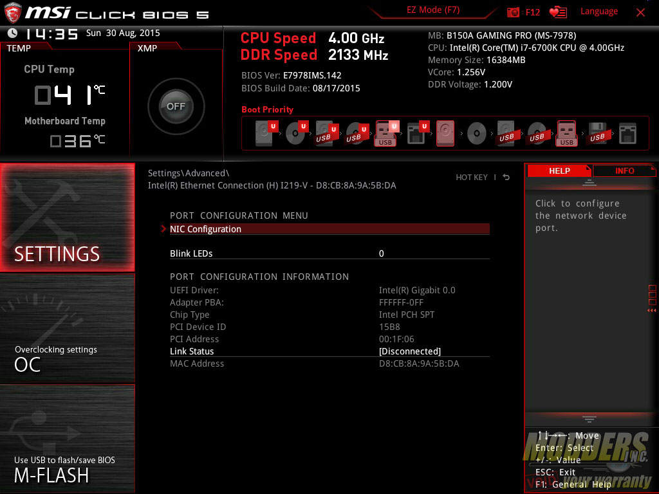Select the UEFI USB key boot device
The width and height of the screenshot is (659, 494).
[387, 133]
